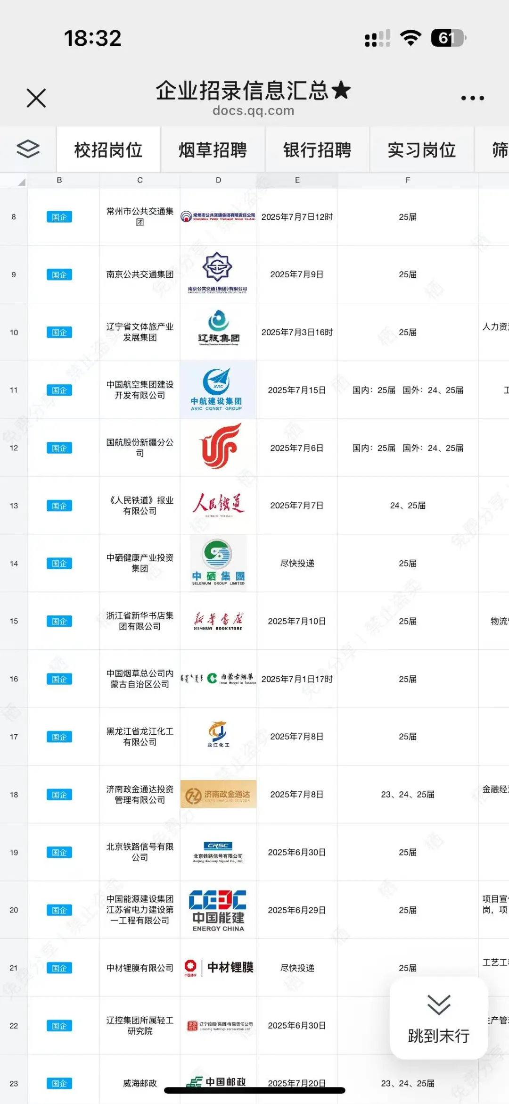Tap the 跳到末行 jump-to-last-row button
This screenshot has width=509, height=1104.
click(x=439, y=1019)
